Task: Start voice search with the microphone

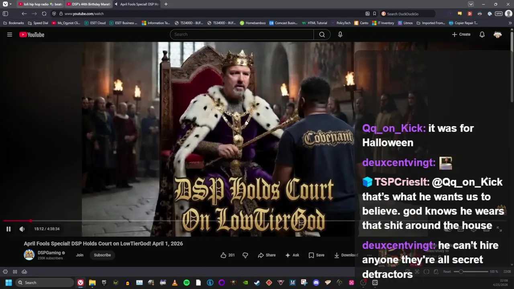Action: (x=340, y=35)
